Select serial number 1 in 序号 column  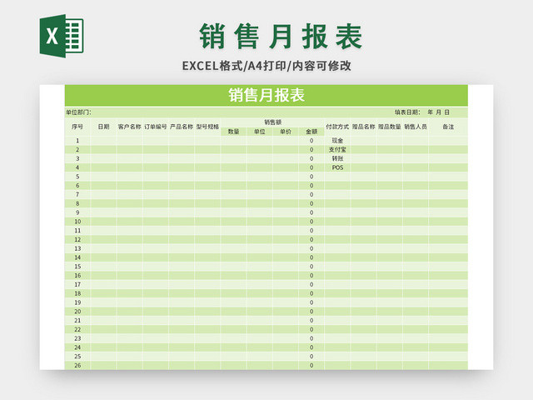pyautogui.click(x=77, y=141)
